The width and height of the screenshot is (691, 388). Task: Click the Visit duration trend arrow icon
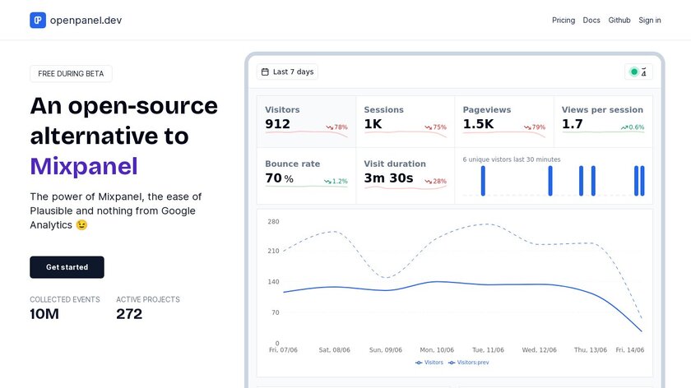[428, 182]
